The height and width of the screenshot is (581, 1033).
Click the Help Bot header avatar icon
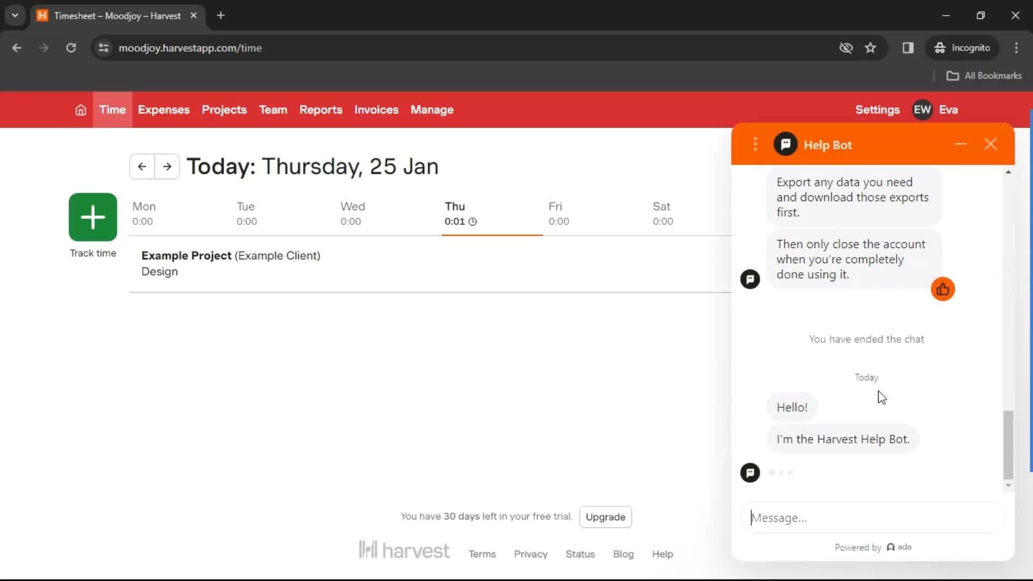point(786,144)
